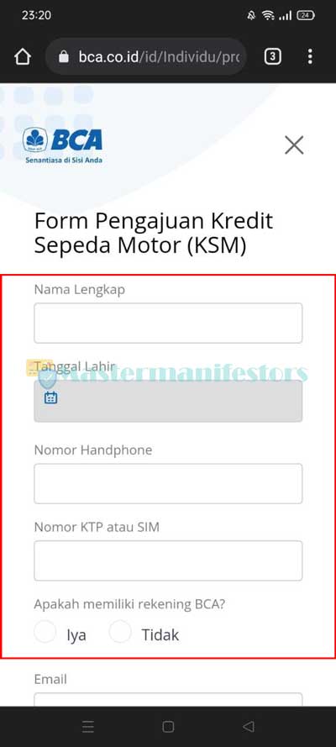
Task: Select the Iya radio button
Action: (x=45, y=632)
